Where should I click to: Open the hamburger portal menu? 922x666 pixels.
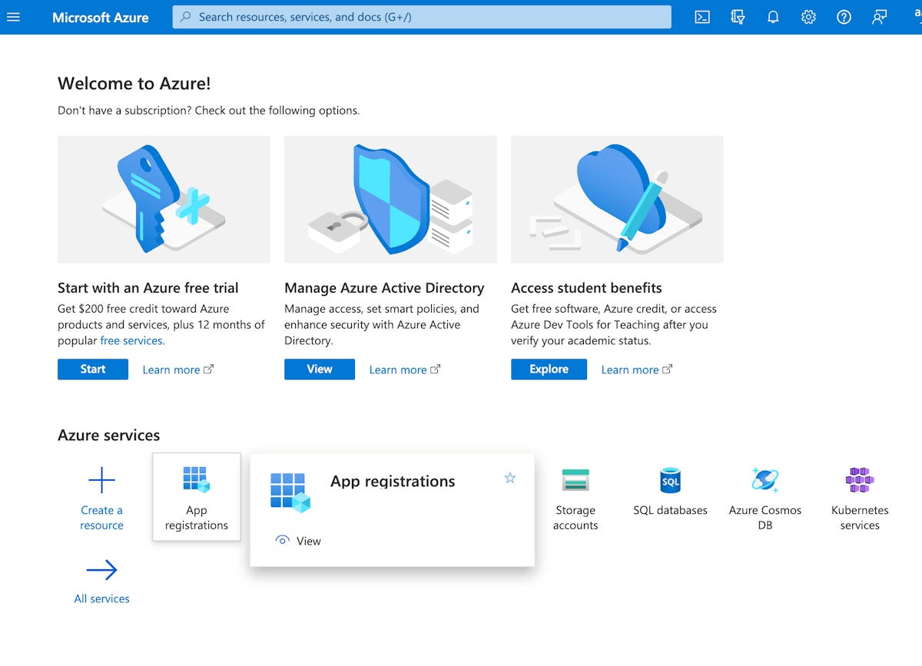13,17
